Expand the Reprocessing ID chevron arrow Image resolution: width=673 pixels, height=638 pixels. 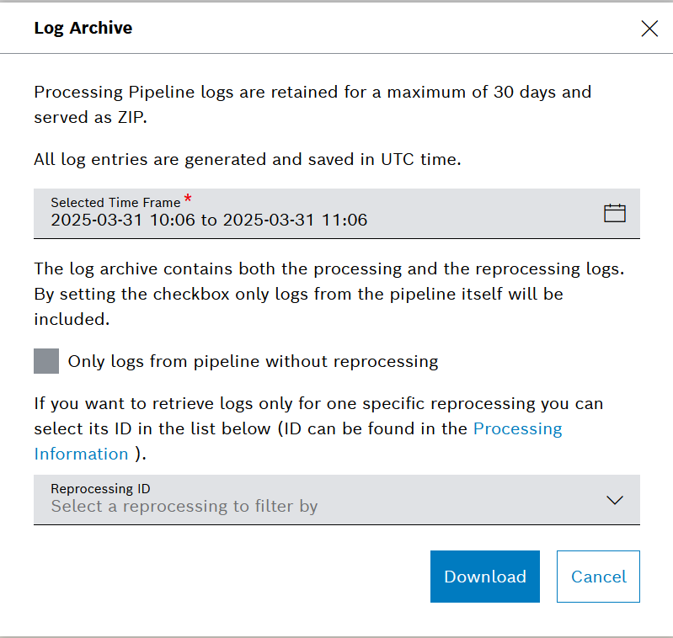click(x=615, y=500)
